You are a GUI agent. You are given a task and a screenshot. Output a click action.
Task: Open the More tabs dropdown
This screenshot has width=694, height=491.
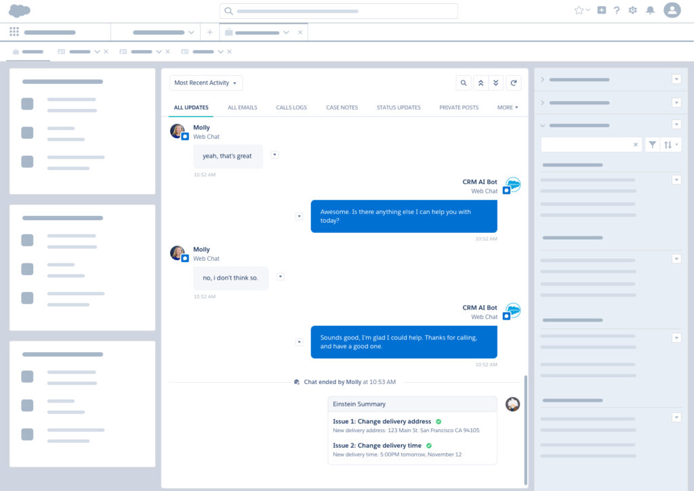click(x=507, y=108)
